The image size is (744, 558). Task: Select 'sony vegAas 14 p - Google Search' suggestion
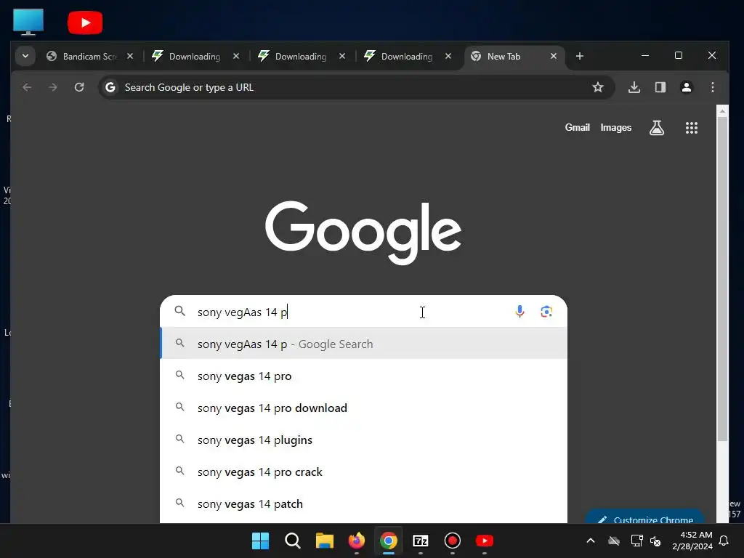click(364, 344)
